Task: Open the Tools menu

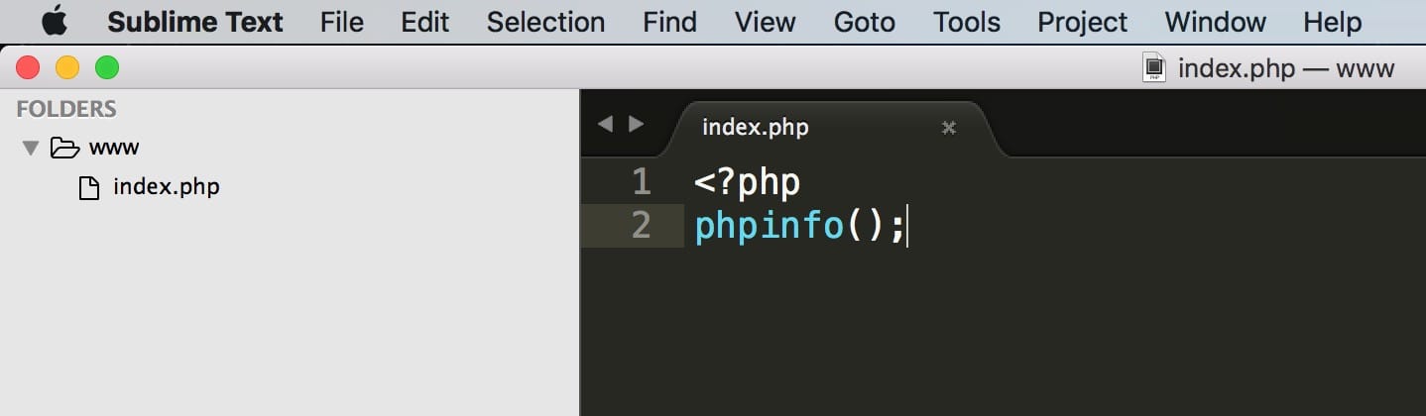Action: tap(966, 22)
